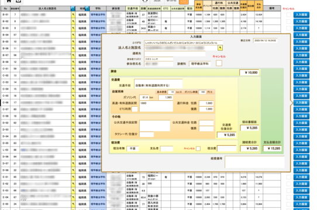Click the yellow arrow icon in row E-01

73,177
